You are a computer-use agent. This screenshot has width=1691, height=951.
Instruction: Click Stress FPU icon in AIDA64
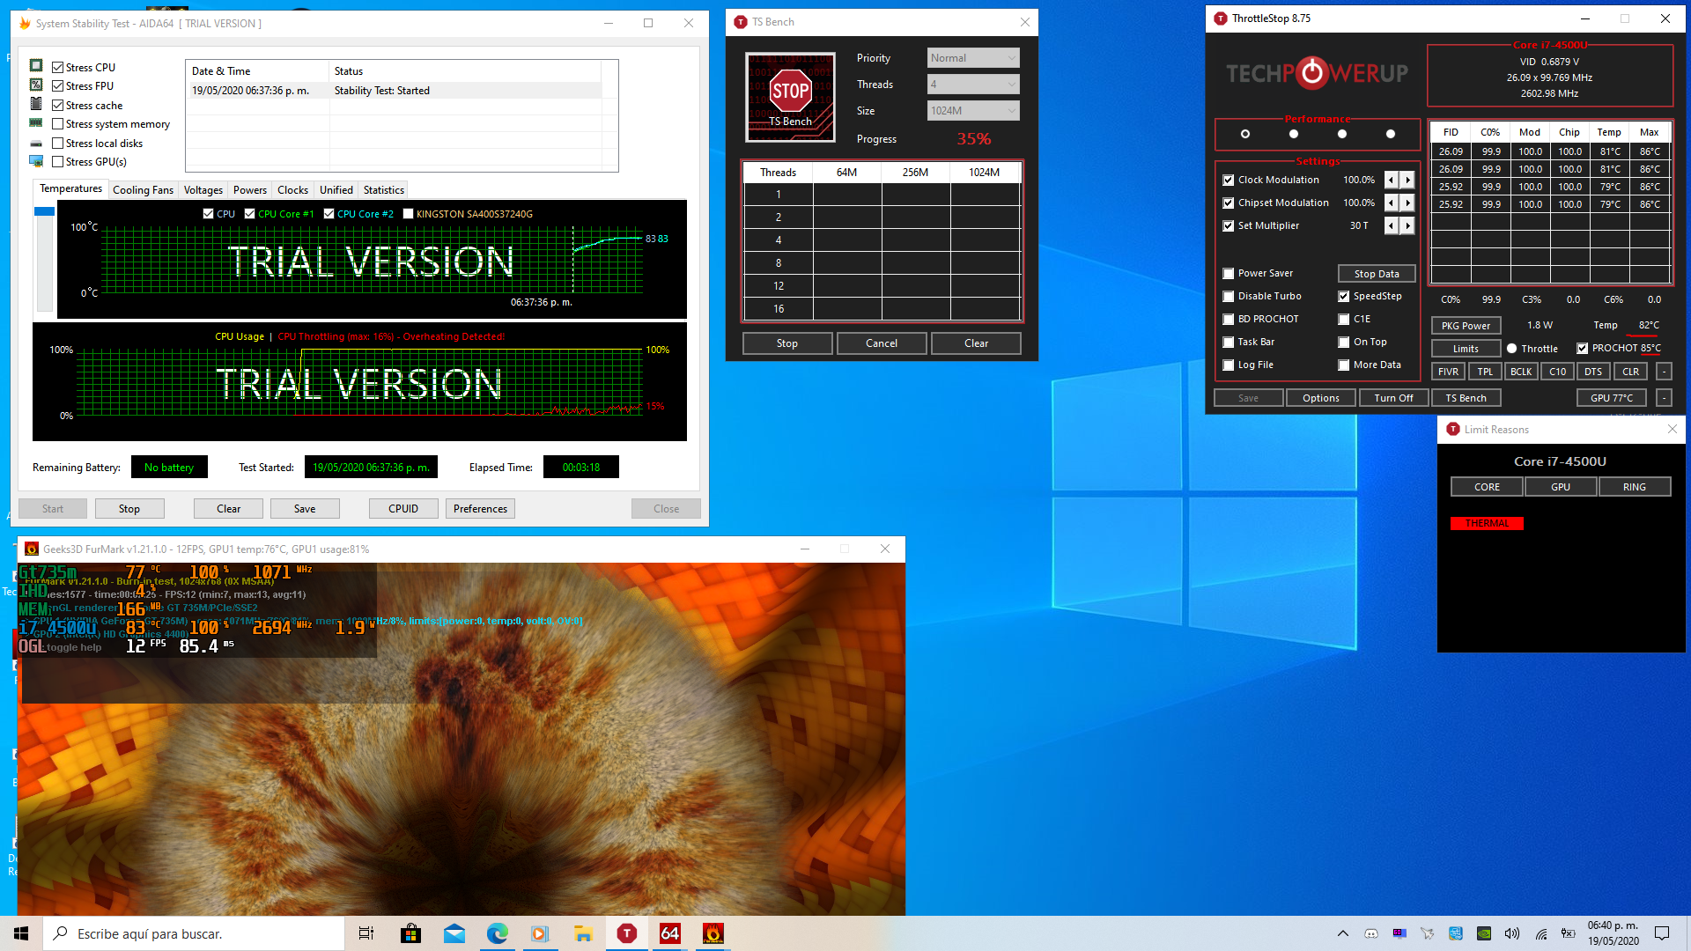point(36,85)
